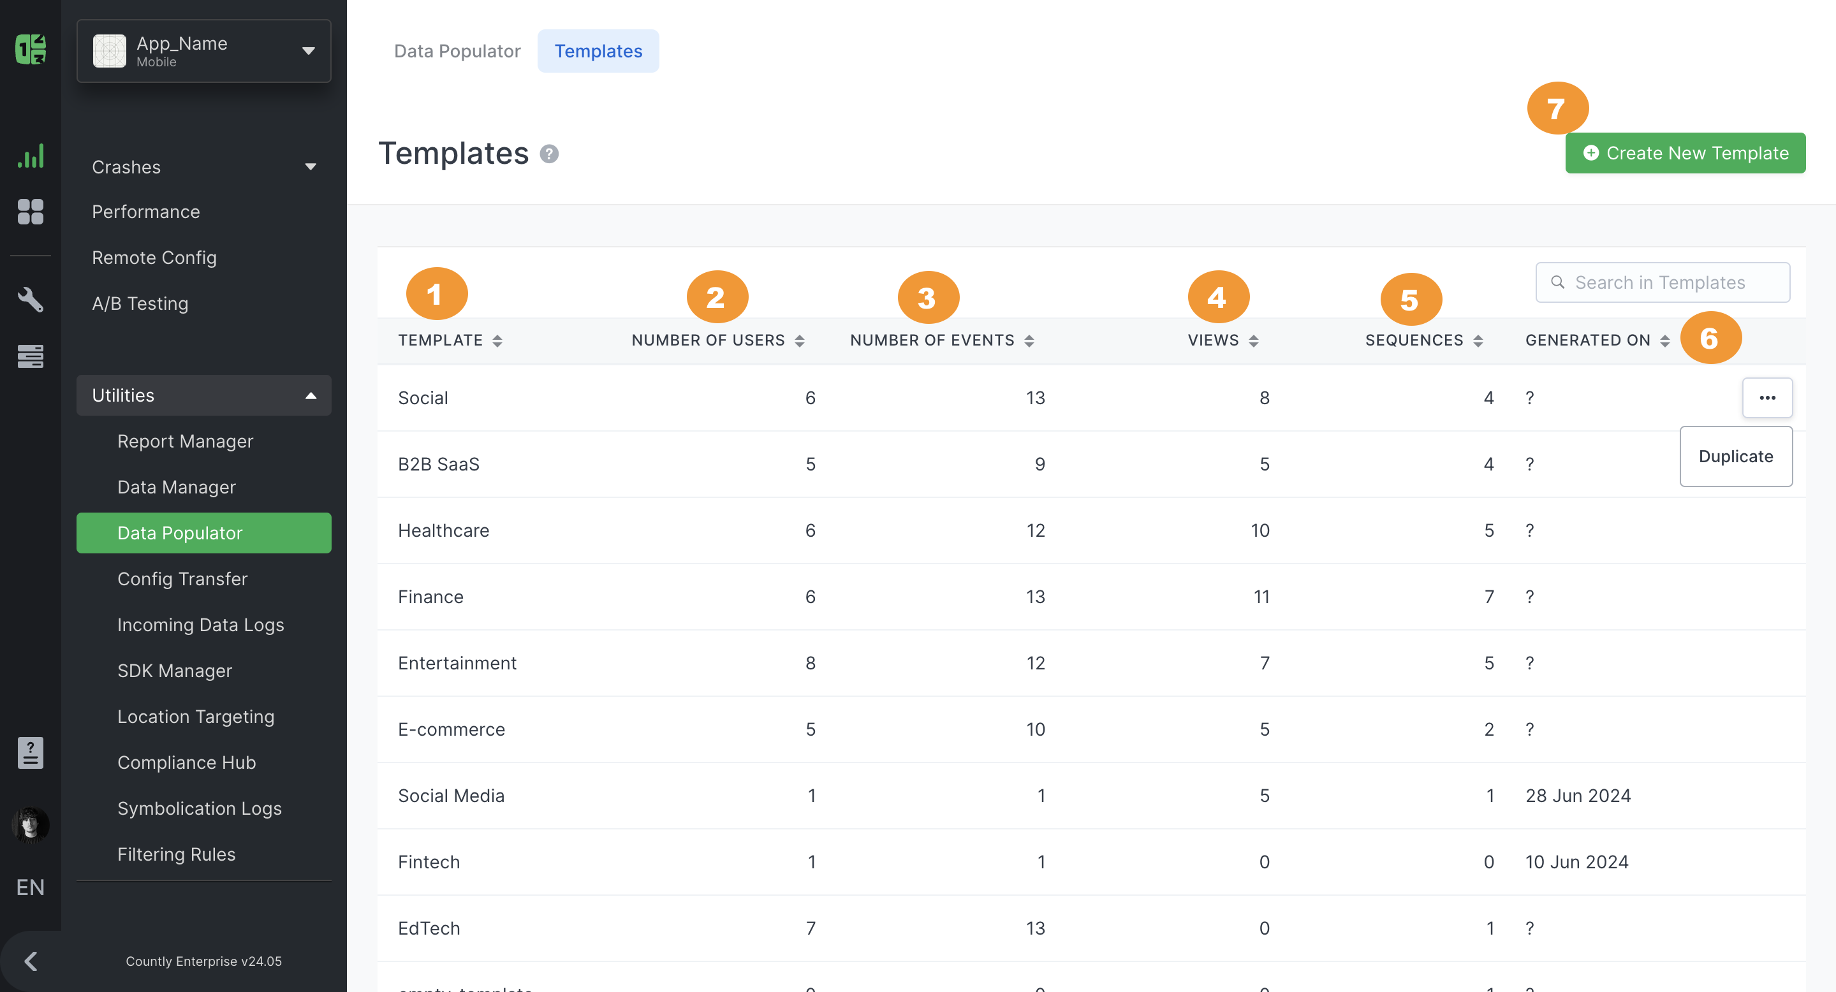This screenshot has height=992, width=1836.
Task: Switch to the Data Populator tab
Action: (457, 50)
